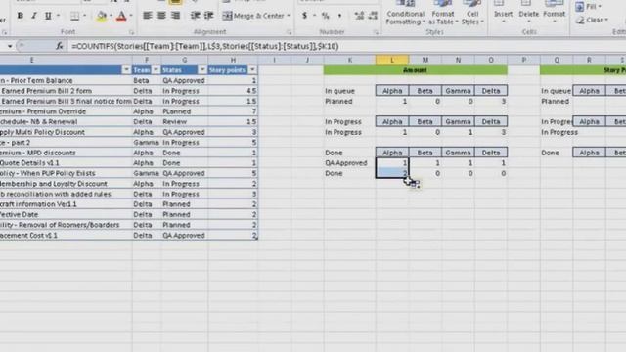Screen dimensions: 626x352
Task: Click the Insert Function fx button
Action: click(59, 46)
